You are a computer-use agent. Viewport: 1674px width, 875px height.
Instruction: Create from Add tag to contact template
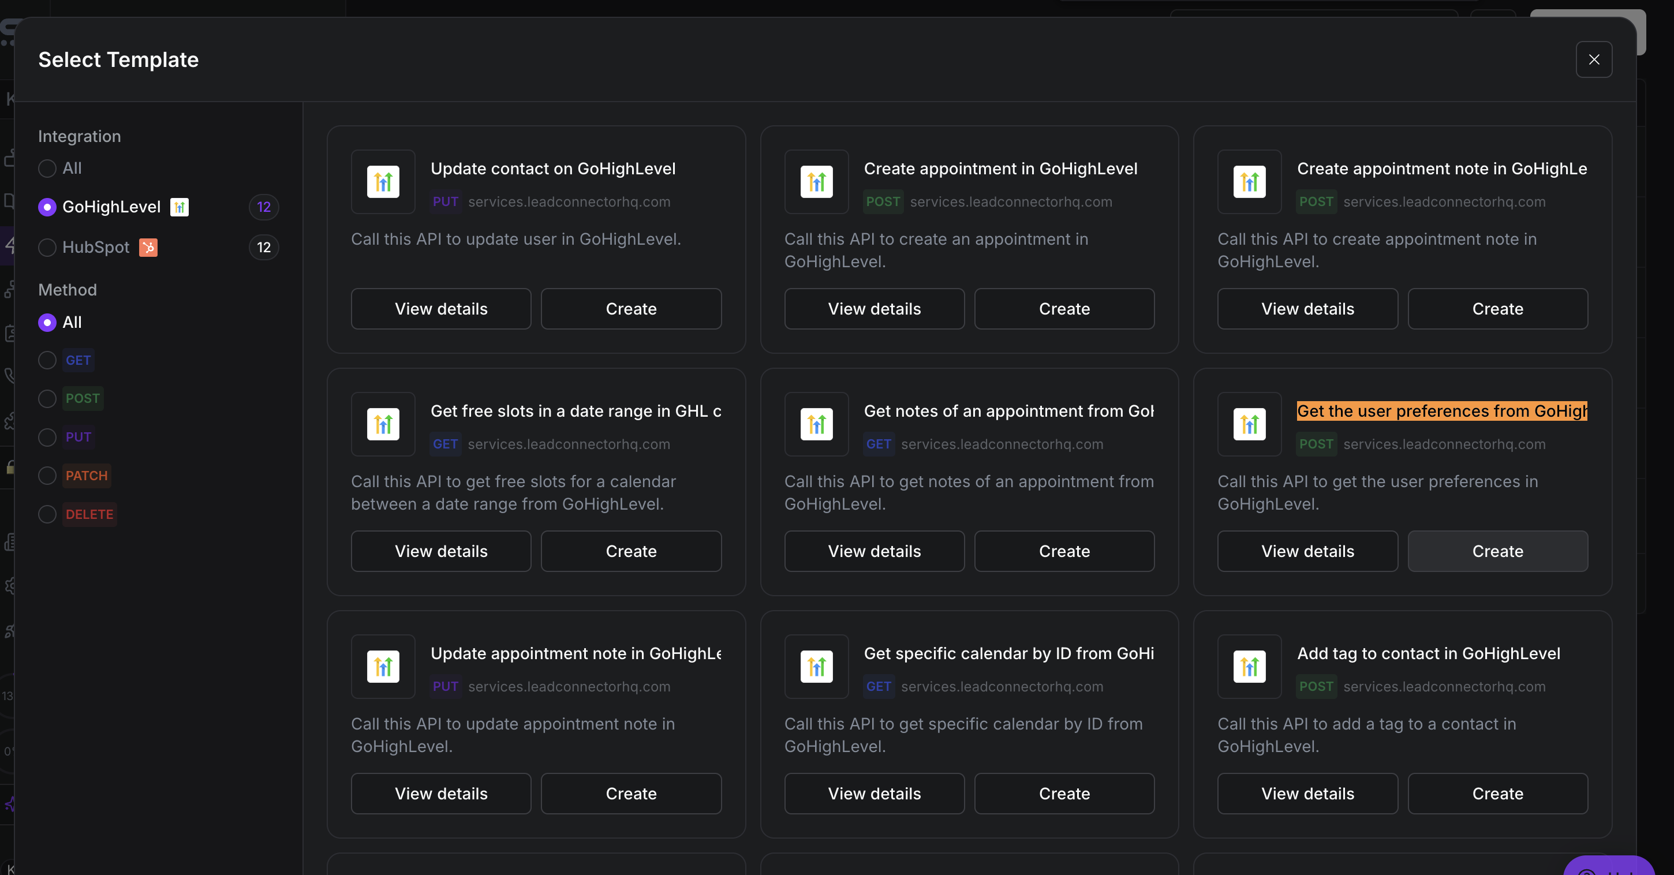tap(1498, 794)
